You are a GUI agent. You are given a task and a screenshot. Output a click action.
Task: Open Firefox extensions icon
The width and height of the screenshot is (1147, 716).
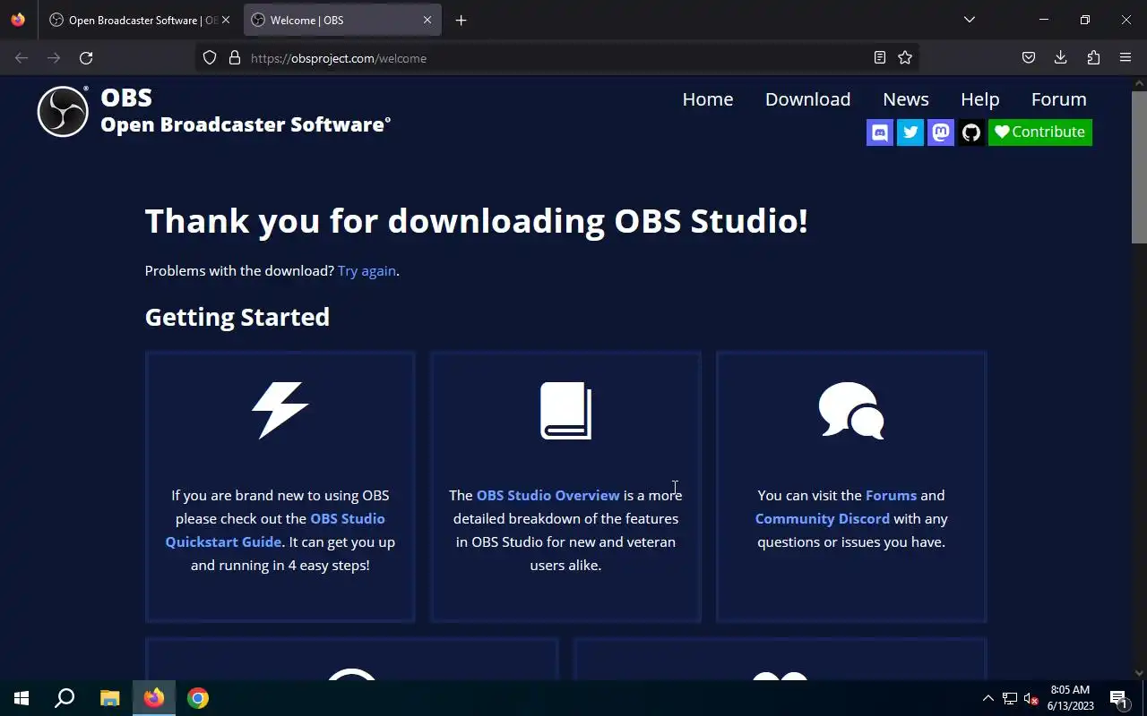click(1093, 58)
